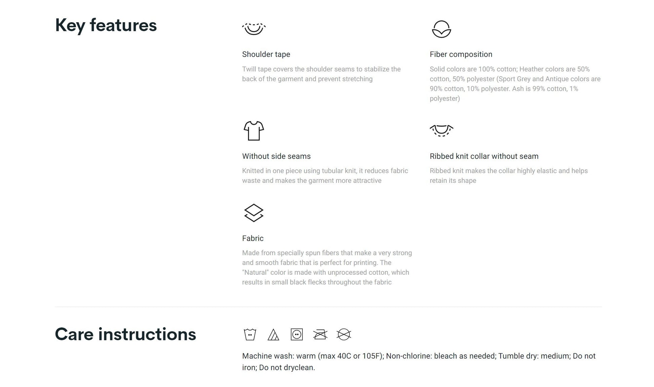The width and height of the screenshot is (654, 387).
Task: Click the Care instructions heading
Action: click(125, 334)
